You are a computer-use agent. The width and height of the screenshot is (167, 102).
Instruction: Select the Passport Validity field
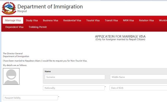31,98
